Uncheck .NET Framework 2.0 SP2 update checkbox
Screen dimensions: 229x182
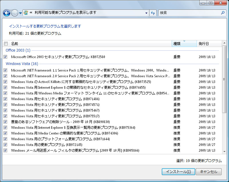(x=5, y=76)
